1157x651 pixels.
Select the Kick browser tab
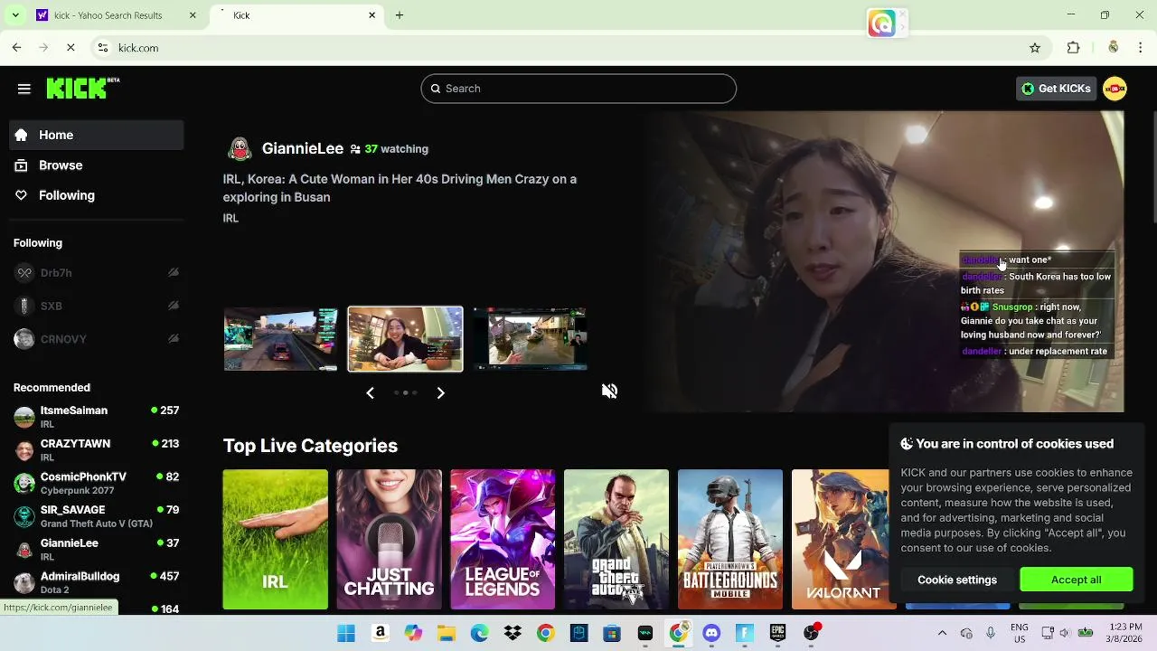[x=298, y=15]
